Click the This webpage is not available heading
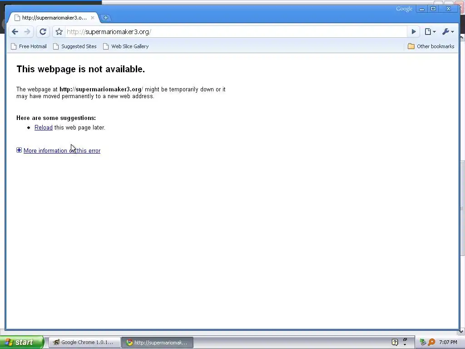Screen dimensions: 465x349 (81, 69)
